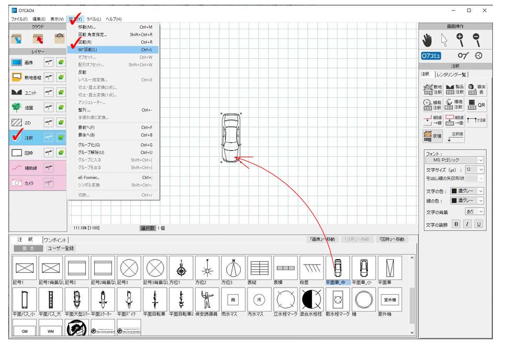Switch to the ワンポイント tab
The image size is (506, 345).
pyautogui.click(x=55, y=240)
